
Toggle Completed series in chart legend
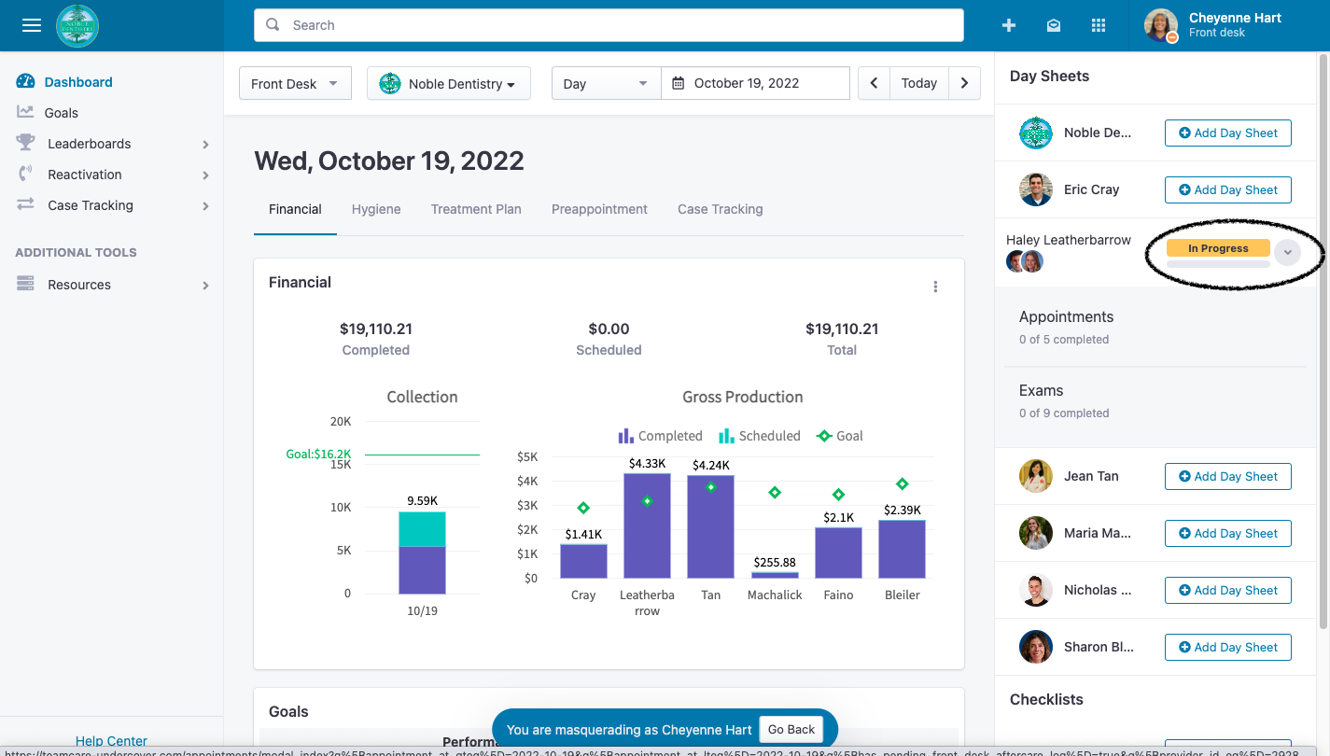(x=660, y=436)
